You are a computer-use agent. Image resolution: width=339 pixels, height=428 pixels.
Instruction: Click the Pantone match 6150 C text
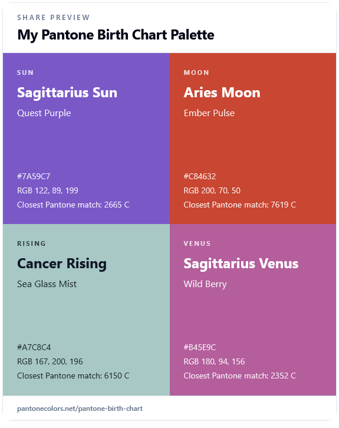[x=73, y=376]
